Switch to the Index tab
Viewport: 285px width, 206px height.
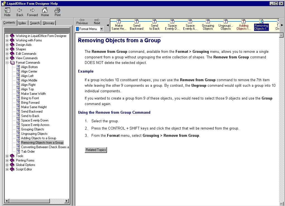22,23
